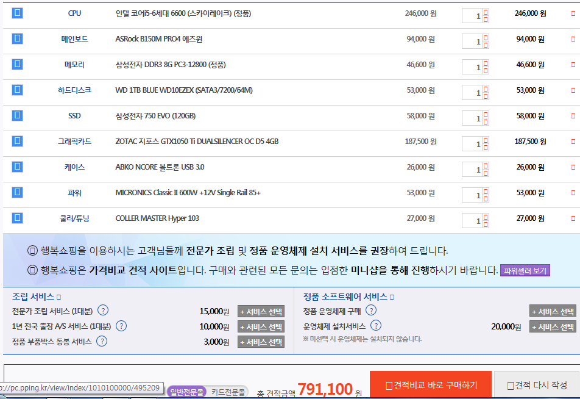
Task: Decrease 하드디스크 quantity with down arrow
Action: (486, 96)
